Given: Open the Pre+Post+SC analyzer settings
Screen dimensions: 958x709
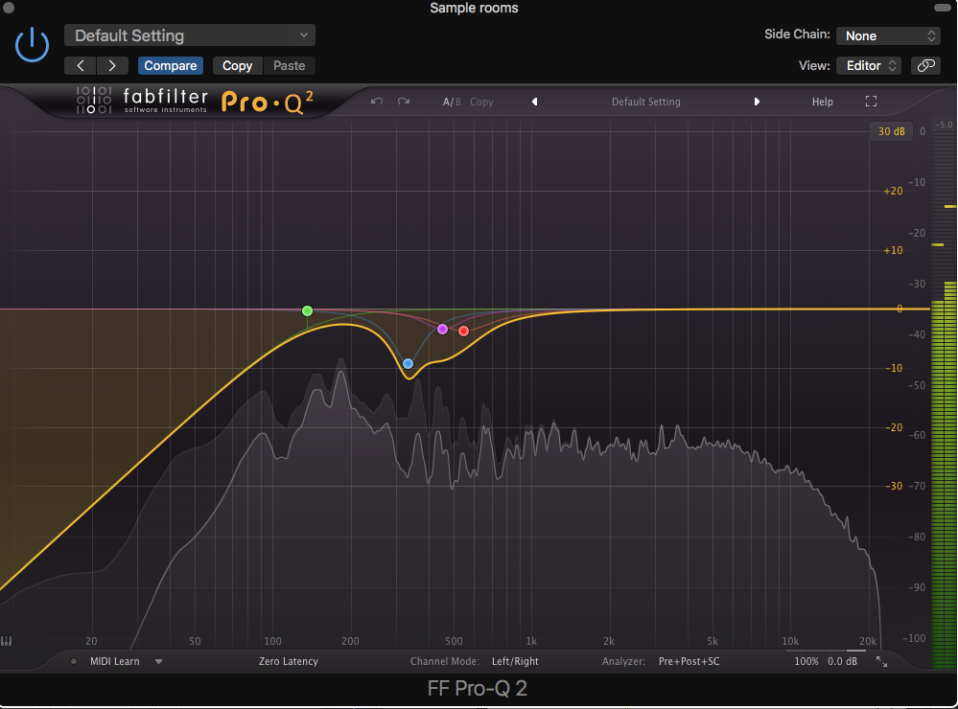Looking at the screenshot, I should pyautogui.click(x=689, y=661).
